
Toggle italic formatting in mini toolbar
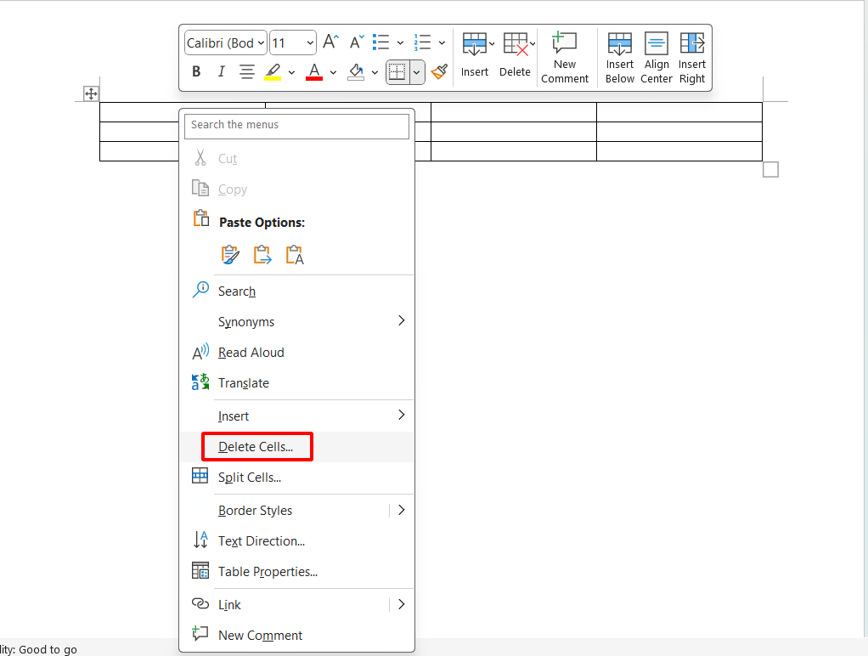point(221,72)
